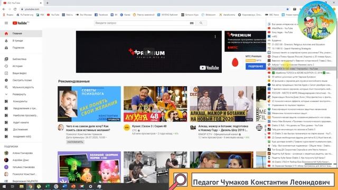The image size is (338, 190).
Task: Close the YouTube browser tab
Action: [41, 3]
